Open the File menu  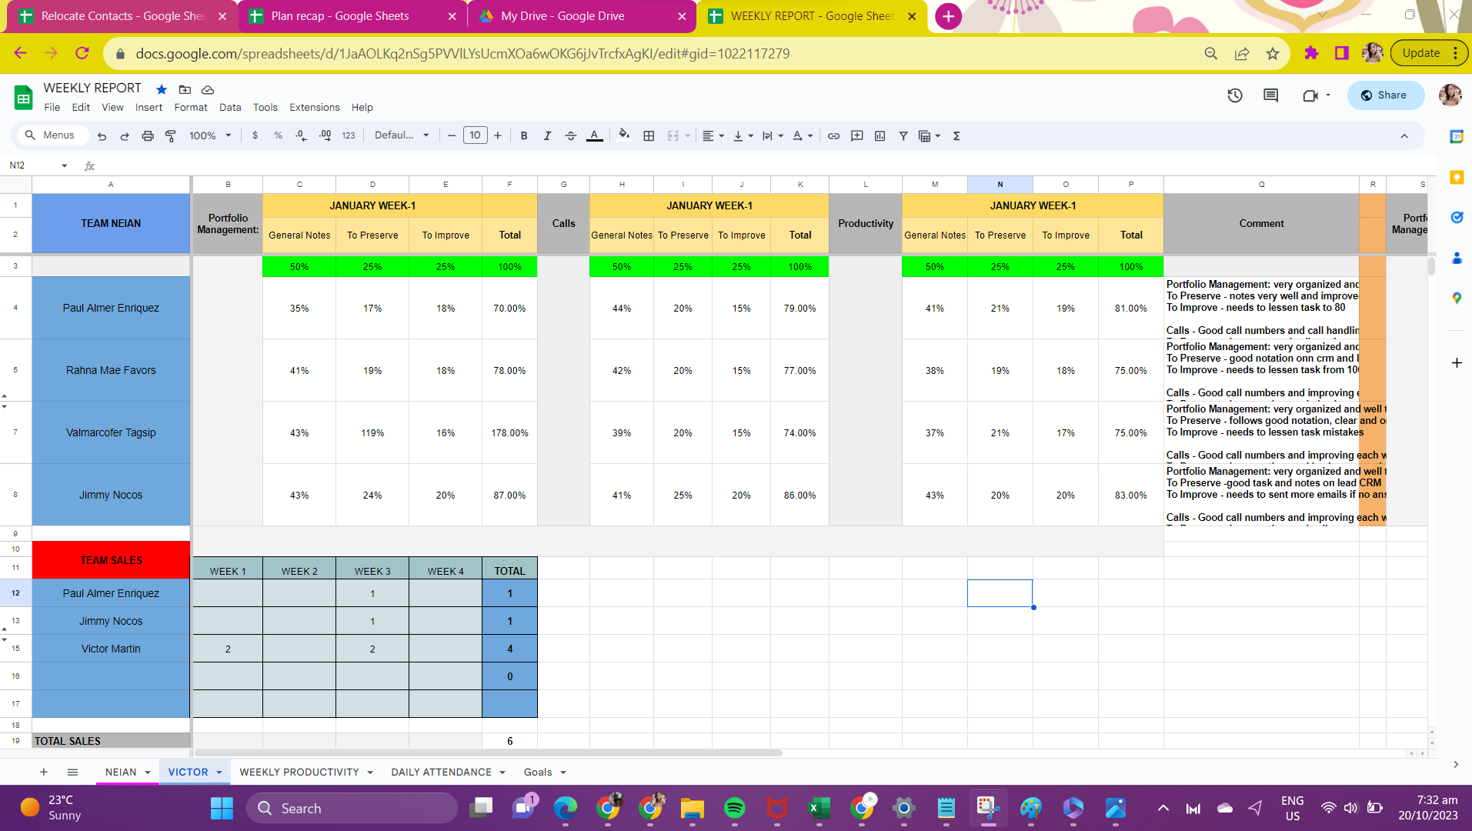pyautogui.click(x=52, y=108)
